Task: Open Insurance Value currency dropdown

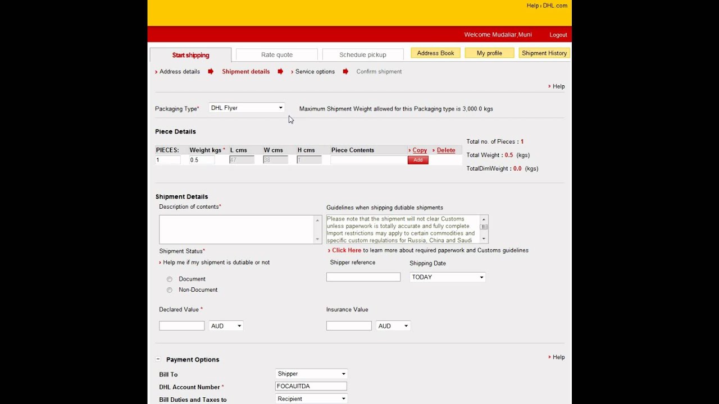Action: 393,326
